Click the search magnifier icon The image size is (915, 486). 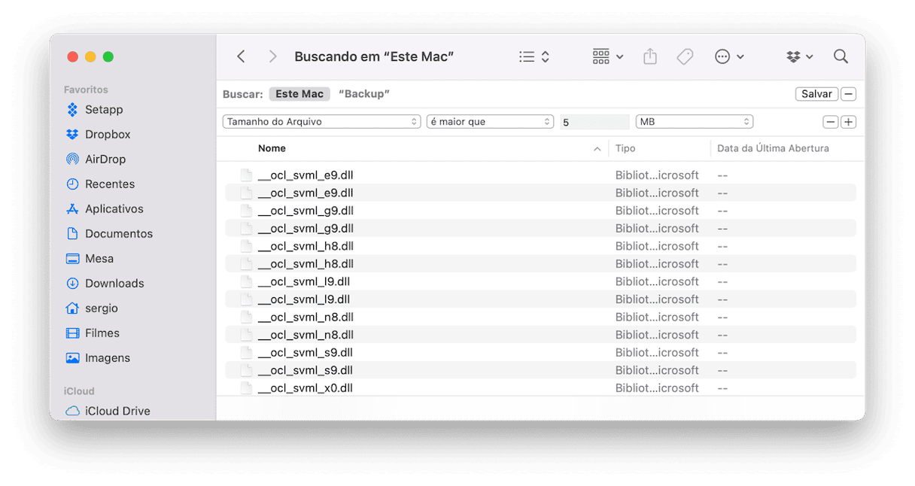(841, 57)
